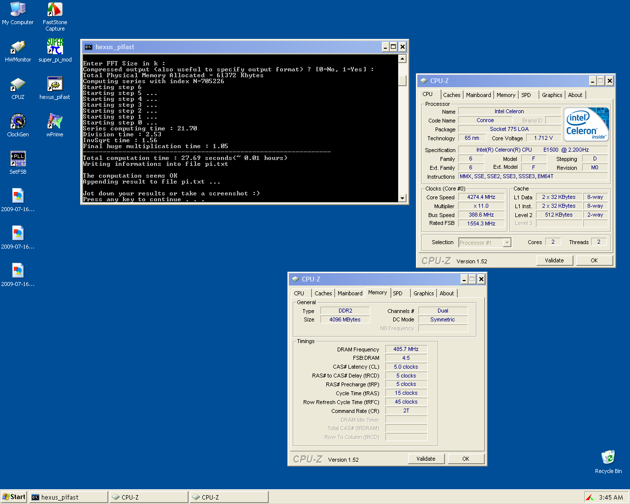The width and height of the screenshot is (630, 504).
Task: Click Channels value Dual
Action: [443, 311]
